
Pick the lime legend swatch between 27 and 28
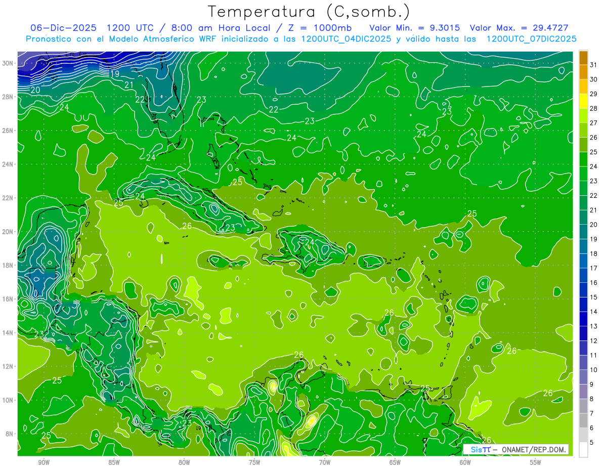(x=583, y=116)
